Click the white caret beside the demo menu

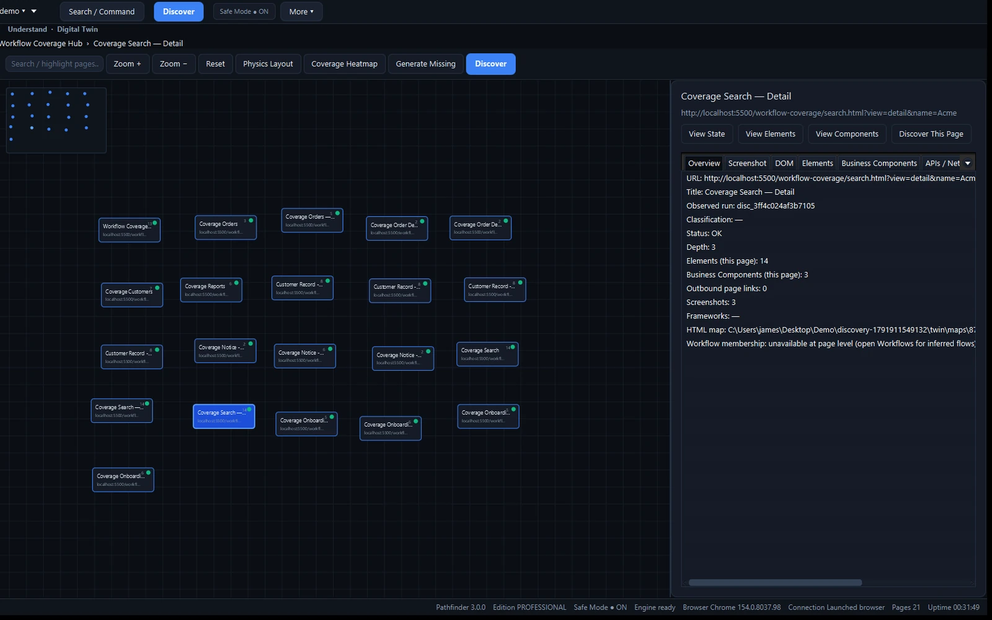[x=33, y=11]
